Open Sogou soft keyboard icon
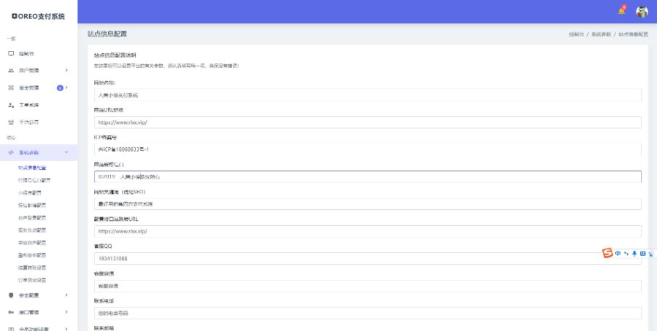 pyautogui.click(x=642, y=254)
